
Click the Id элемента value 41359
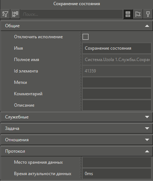pyautogui.click(x=90, y=71)
